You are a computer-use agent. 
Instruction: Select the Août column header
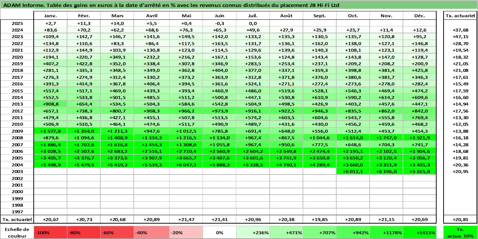[x=286, y=16]
